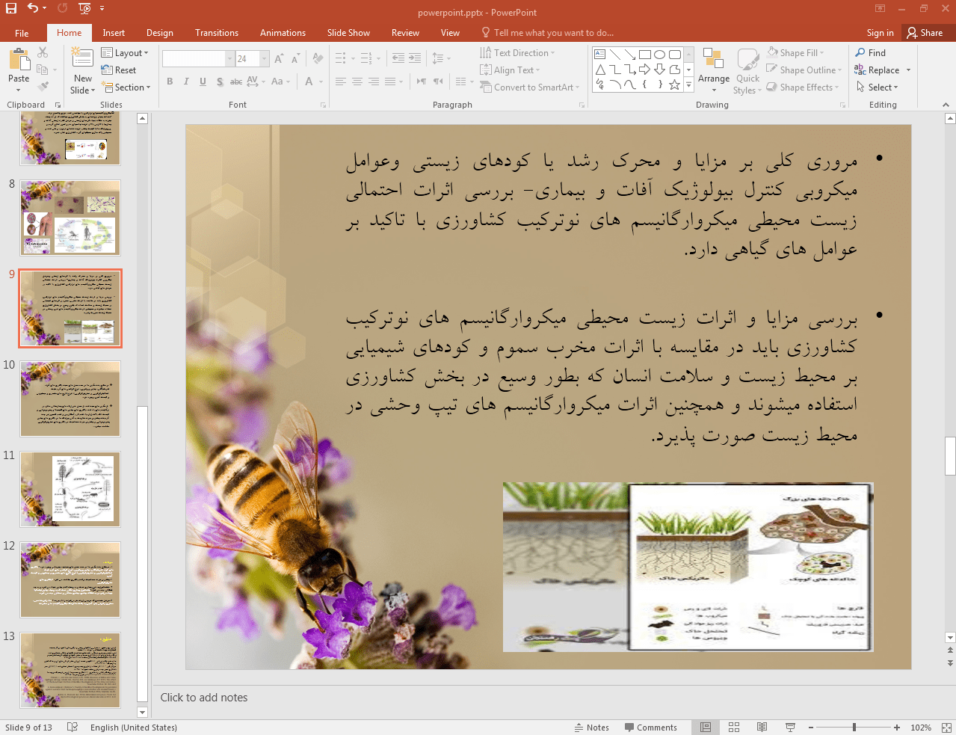Open the font size dropdown

pos(265,58)
